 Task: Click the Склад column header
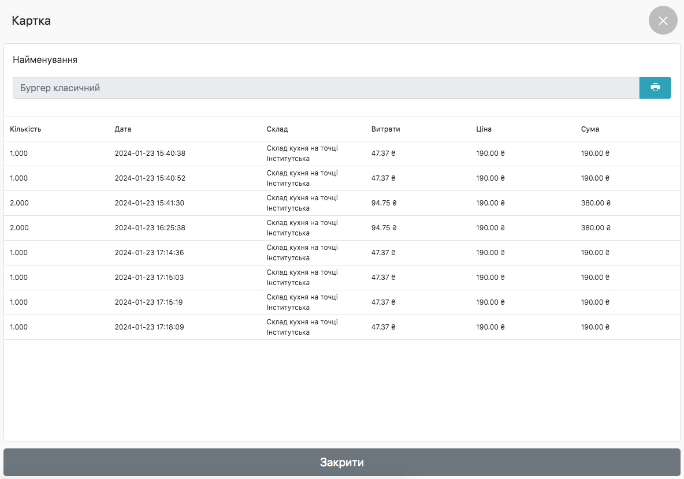click(x=277, y=129)
